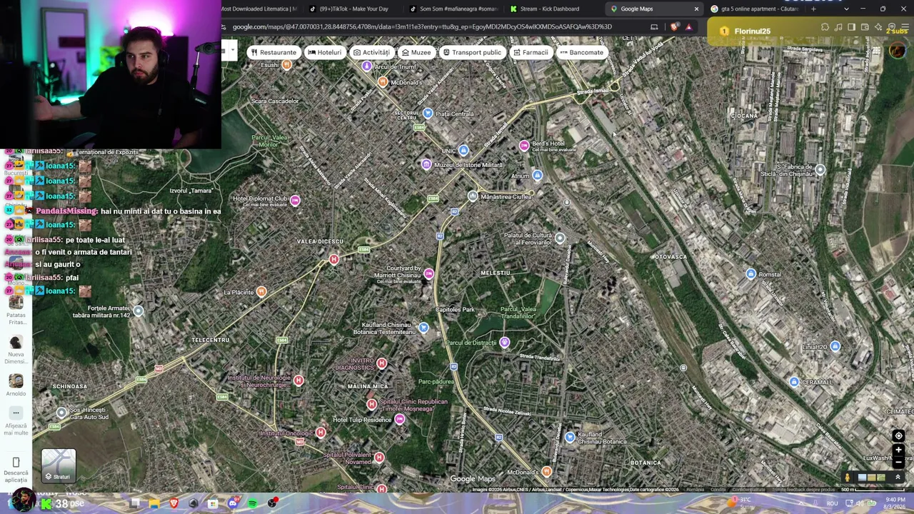Activate the Street View pegman
The height and width of the screenshot is (514, 914).
[848, 477]
